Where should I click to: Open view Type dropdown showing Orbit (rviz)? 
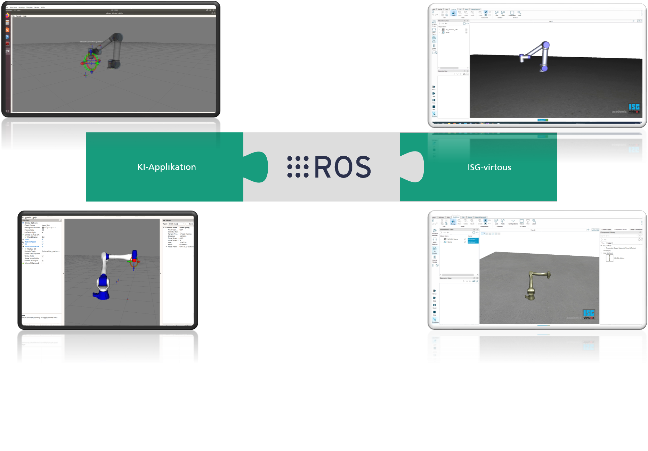(x=177, y=224)
